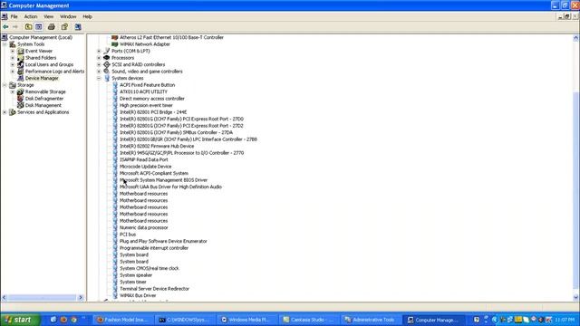Click the Removable Storage icon
Image resolution: width=580 pixels, height=326 pixels.
click(21, 91)
